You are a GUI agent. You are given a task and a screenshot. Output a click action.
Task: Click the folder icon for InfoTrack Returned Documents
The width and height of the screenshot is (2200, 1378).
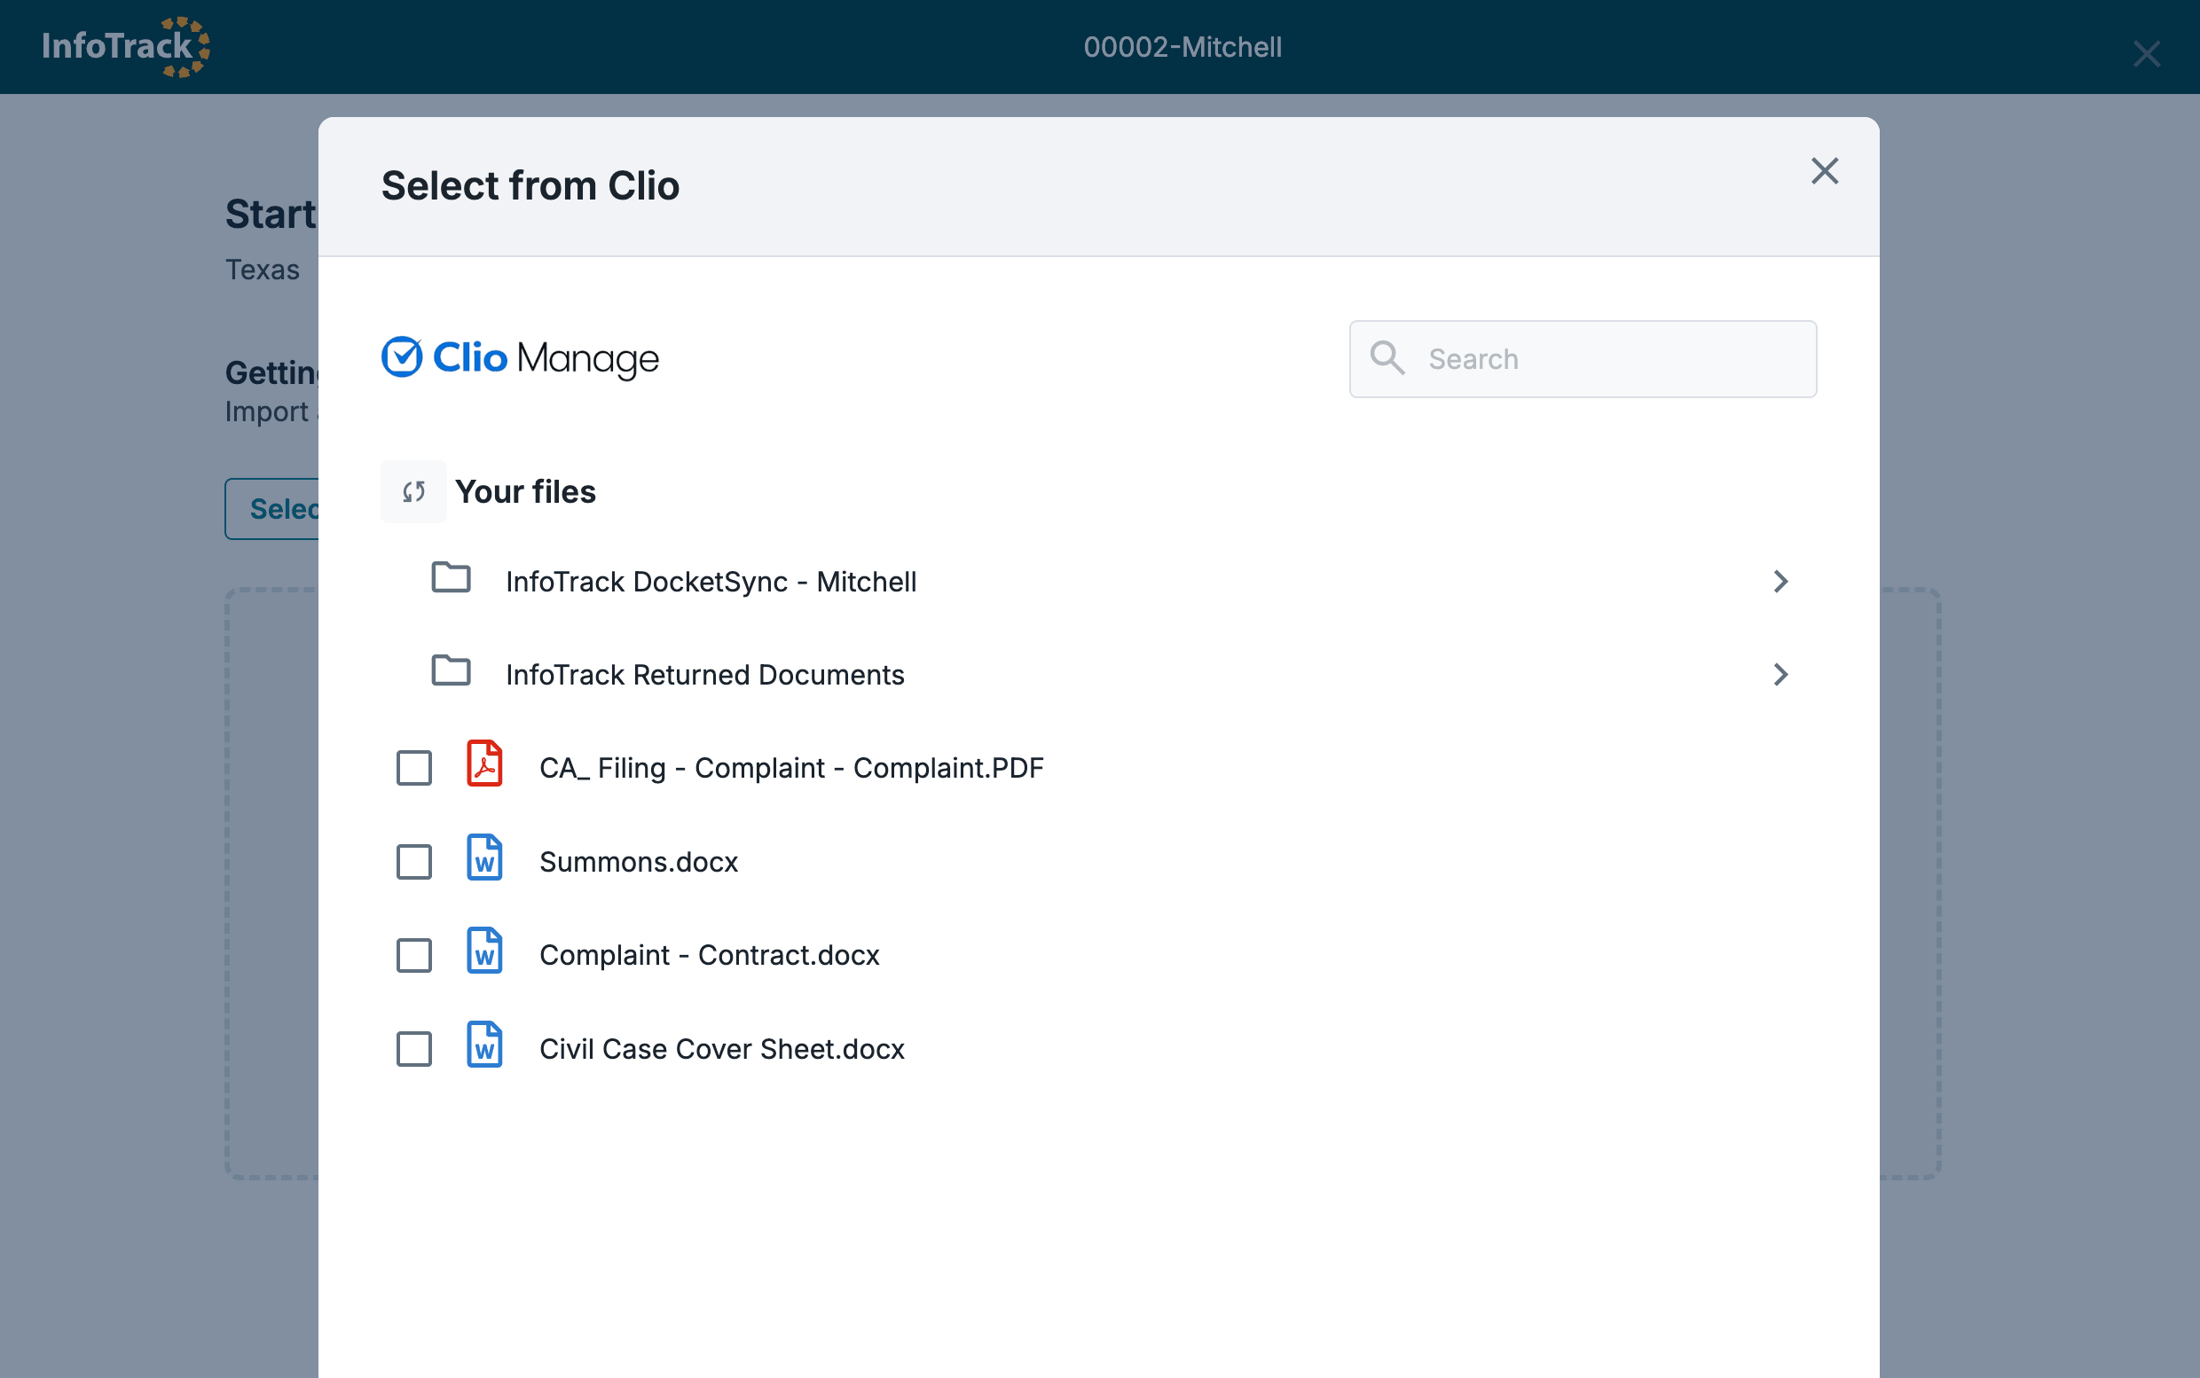[452, 670]
